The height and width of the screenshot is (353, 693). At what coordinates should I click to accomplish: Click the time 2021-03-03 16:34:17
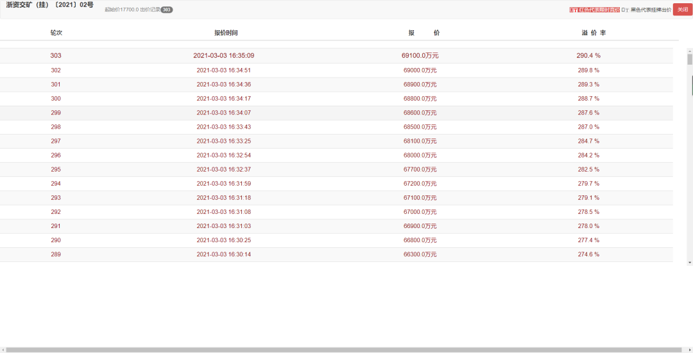pyautogui.click(x=224, y=99)
